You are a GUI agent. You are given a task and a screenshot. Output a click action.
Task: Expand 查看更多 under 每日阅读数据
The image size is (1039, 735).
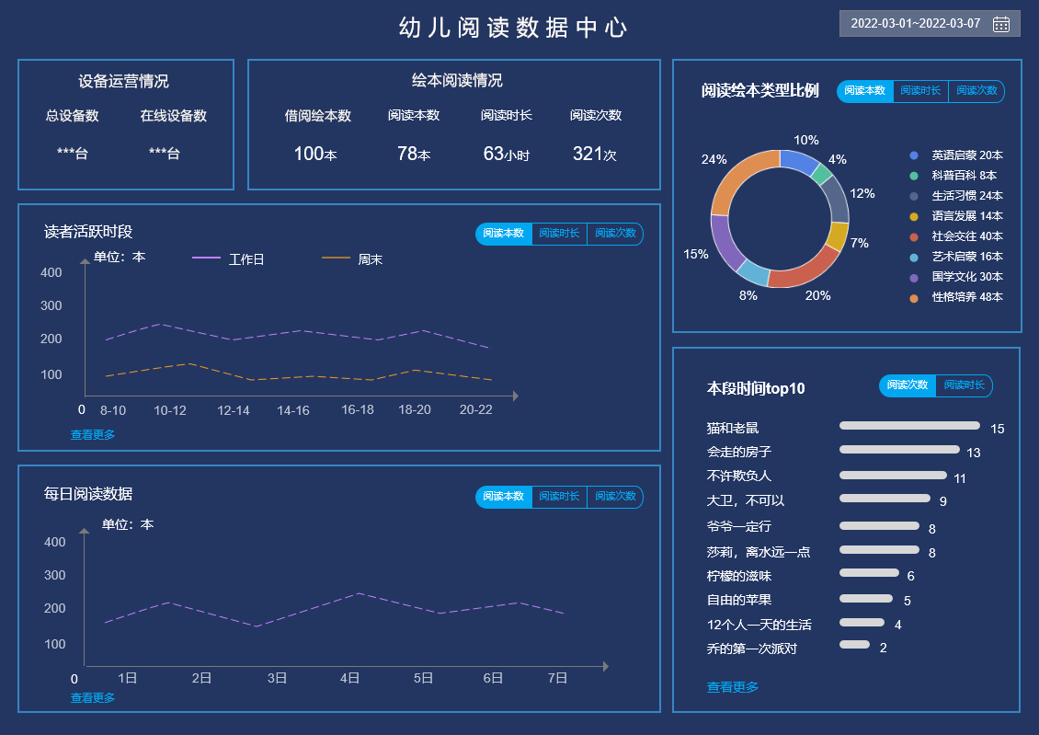pyautogui.click(x=93, y=698)
